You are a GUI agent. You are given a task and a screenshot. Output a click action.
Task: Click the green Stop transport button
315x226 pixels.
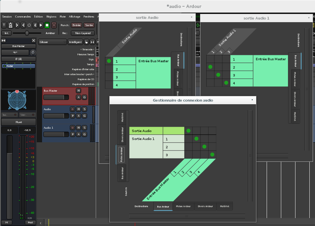click(x=47, y=25)
